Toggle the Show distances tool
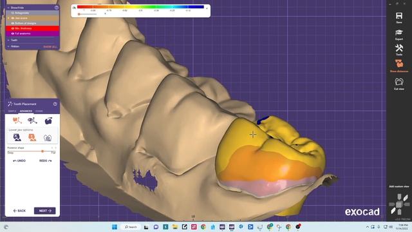 coord(399,64)
